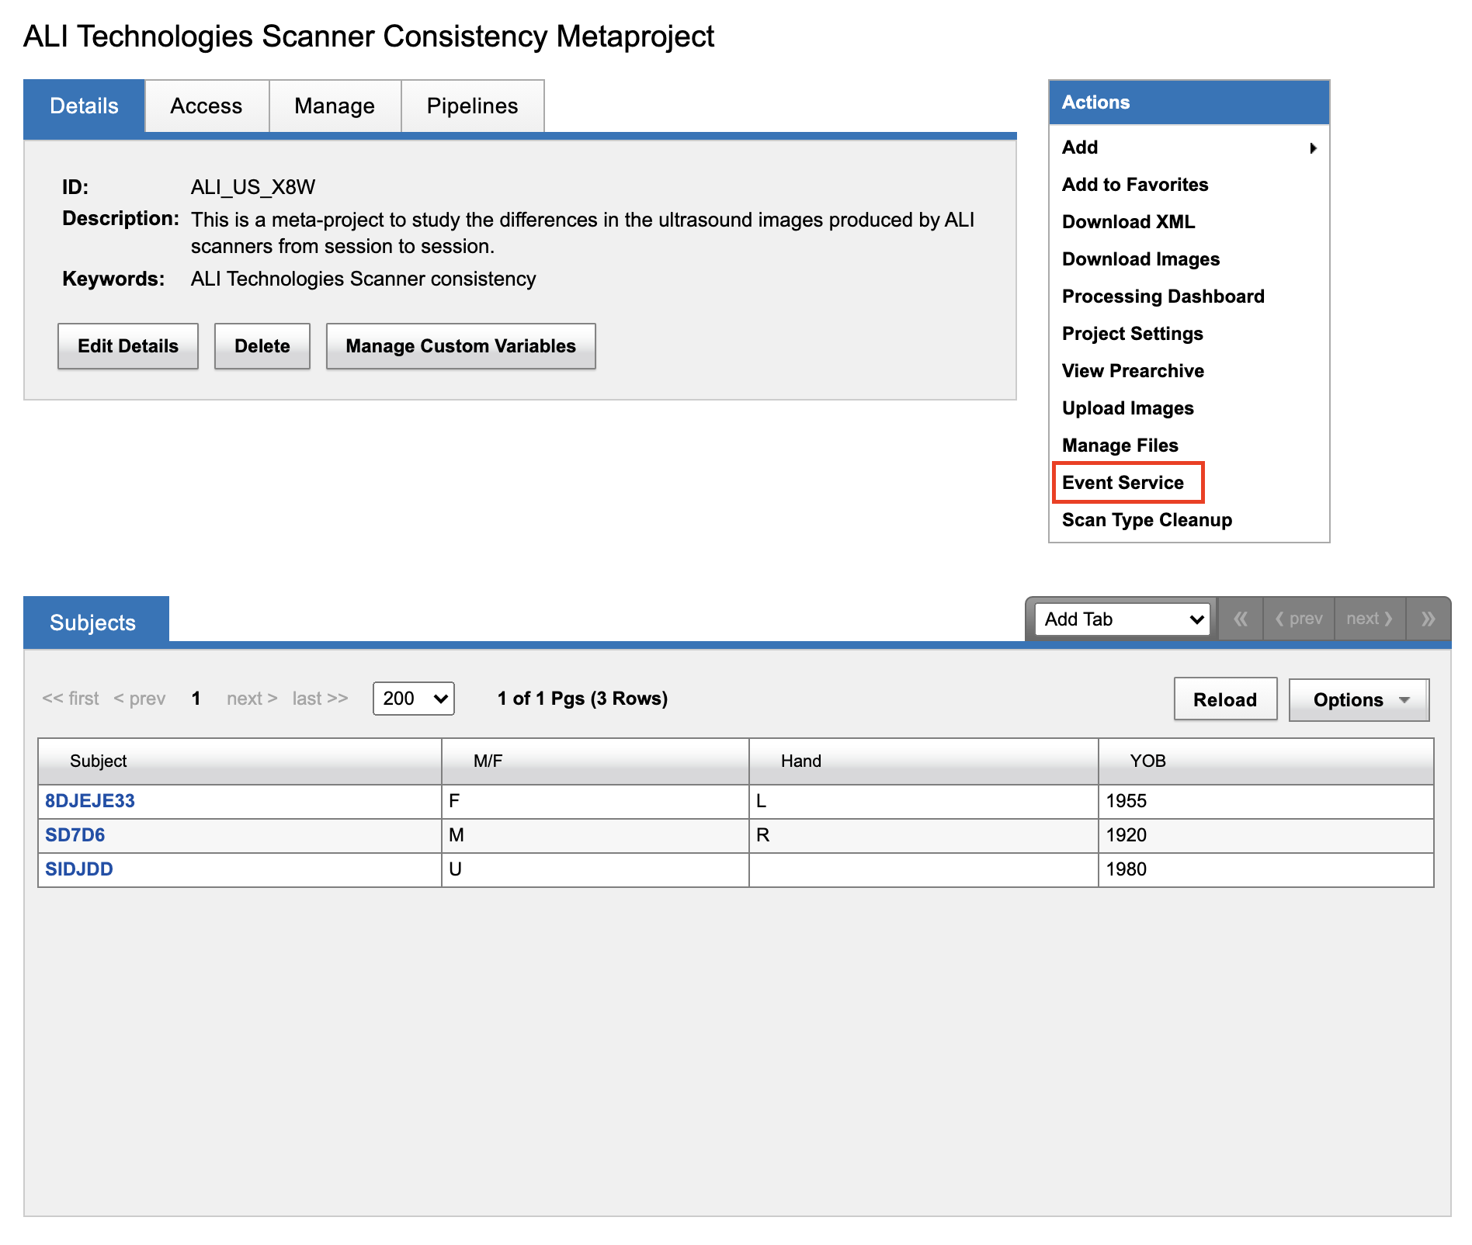
Task: Expand the Options dropdown menu
Action: coord(1359,700)
